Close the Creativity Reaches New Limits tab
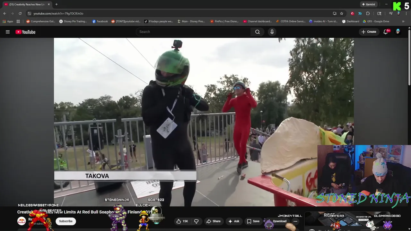This screenshot has height=231, width=411. 49,4
